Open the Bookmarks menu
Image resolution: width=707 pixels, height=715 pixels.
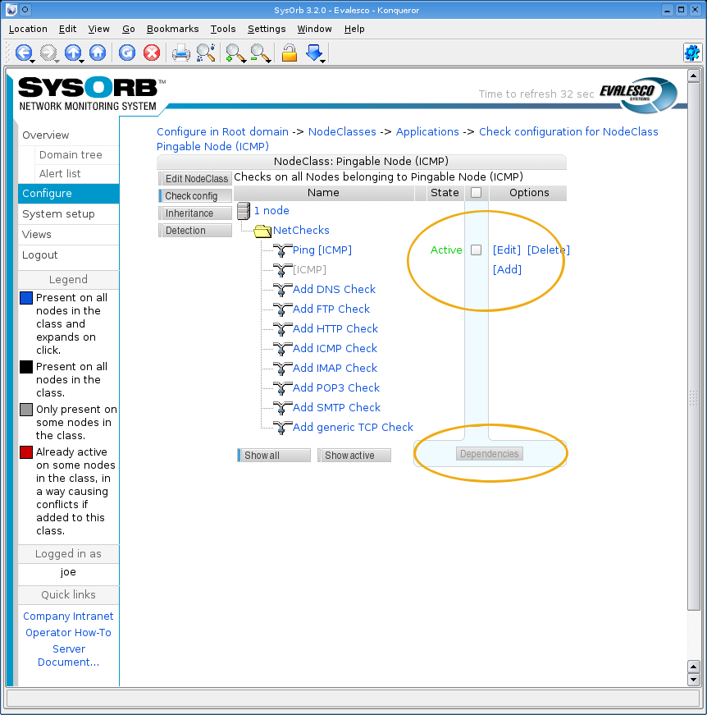173,29
